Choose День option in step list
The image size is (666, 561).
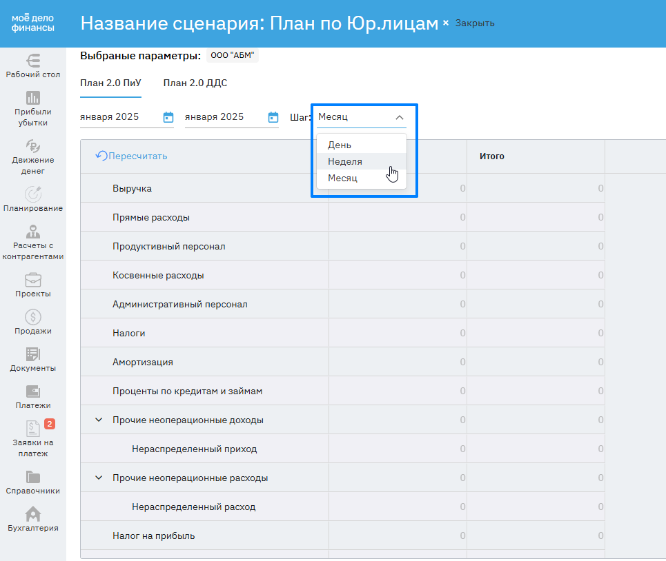[340, 145]
